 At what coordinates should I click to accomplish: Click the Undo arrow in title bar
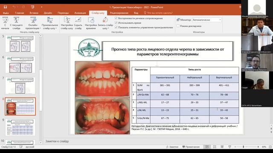(x=14, y=7)
